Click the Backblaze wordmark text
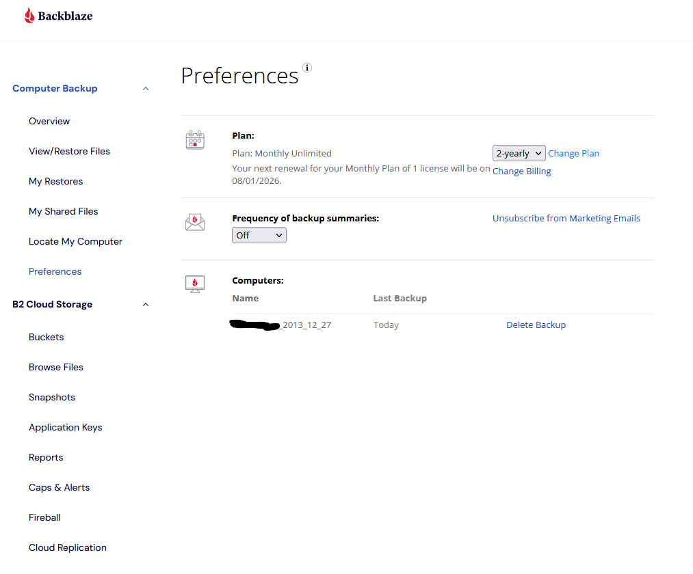The height and width of the screenshot is (574, 693). (66, 16)
